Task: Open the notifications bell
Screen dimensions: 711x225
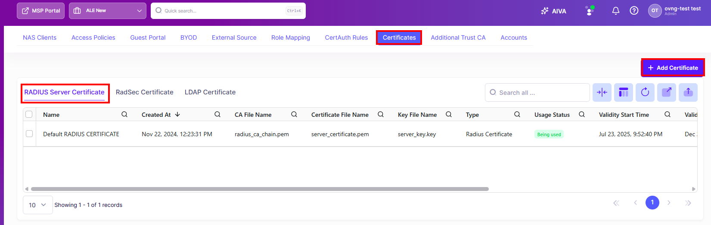Action: click(616, 11)
